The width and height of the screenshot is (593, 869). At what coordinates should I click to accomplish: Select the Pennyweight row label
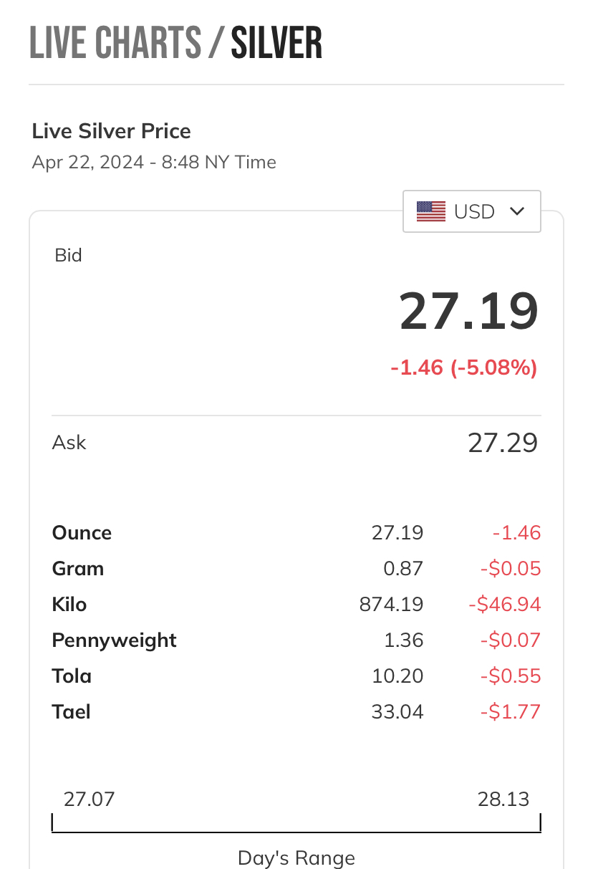[x=115, y=640]
